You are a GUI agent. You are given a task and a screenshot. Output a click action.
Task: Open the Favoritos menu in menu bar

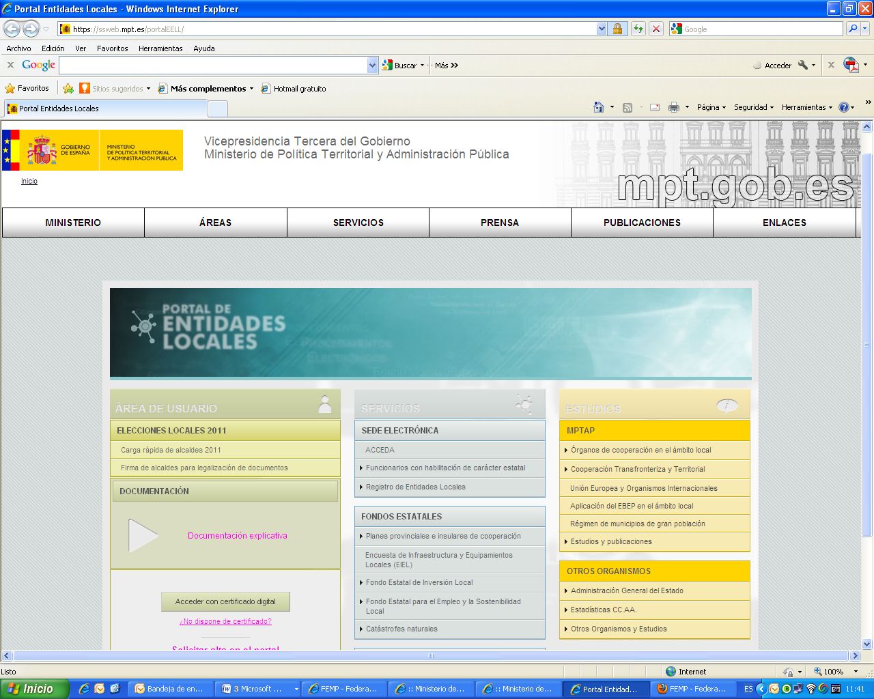pyautogui.click(x=112, y=48)
